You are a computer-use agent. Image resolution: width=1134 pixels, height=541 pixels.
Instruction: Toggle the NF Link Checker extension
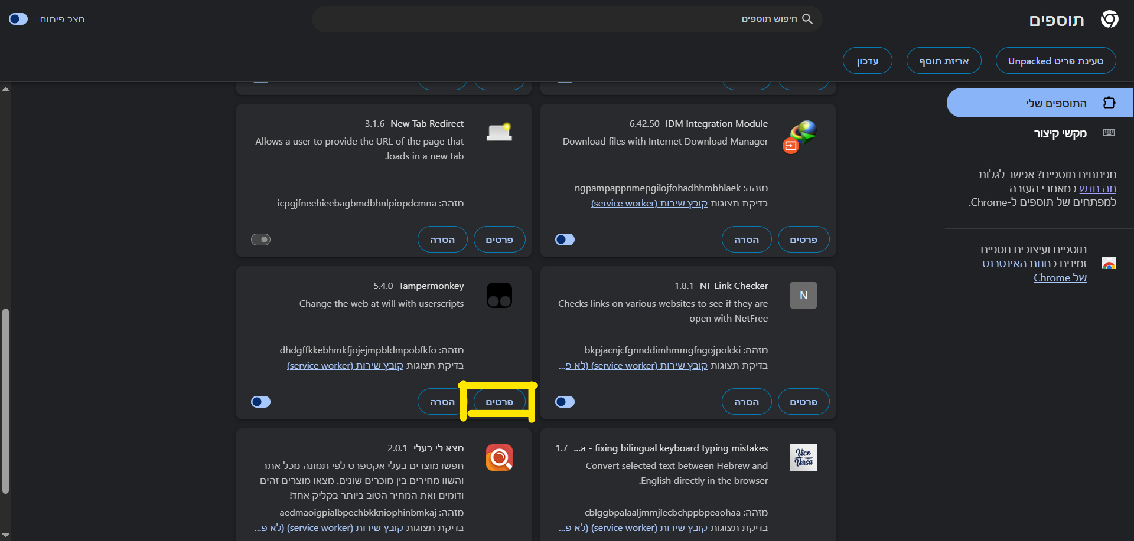[565, 402]
